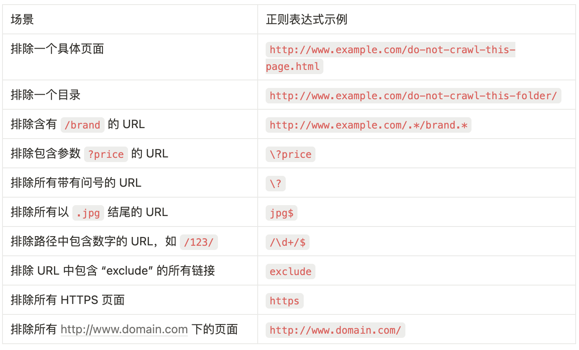
Task: Click the 正则表达式示例 column header
Action: tap(307, 19)
